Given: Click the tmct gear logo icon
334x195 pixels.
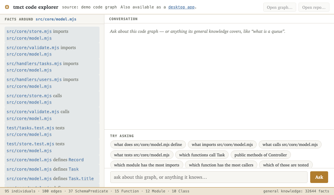Looking at the screenshot, I should [x=7, y=7].
